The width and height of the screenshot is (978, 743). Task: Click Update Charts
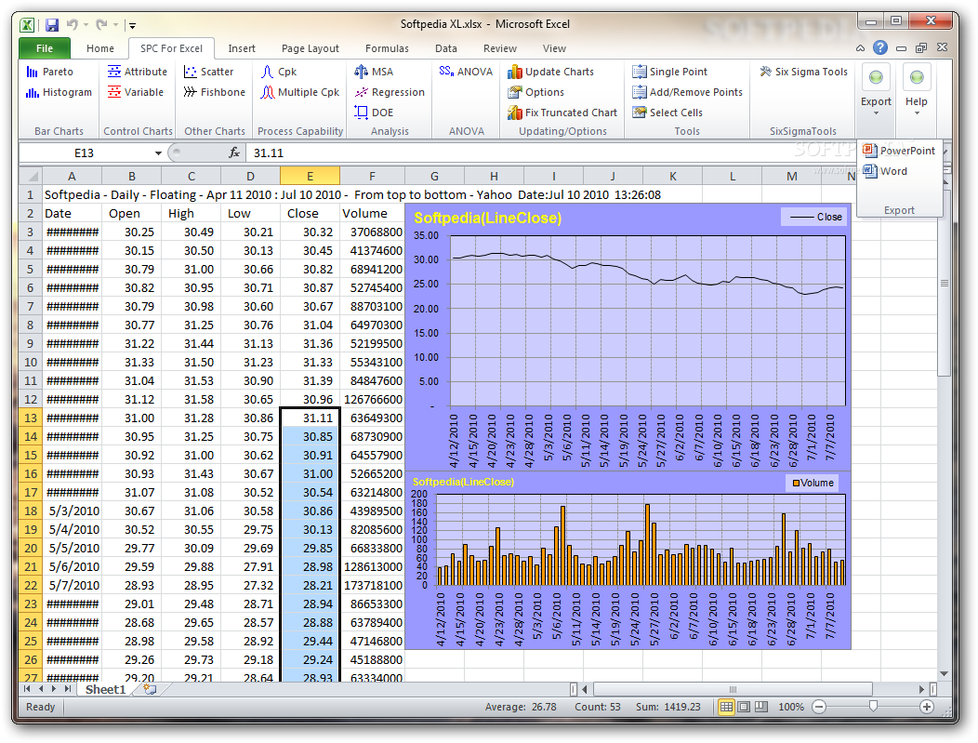click(x=550, y=72)
